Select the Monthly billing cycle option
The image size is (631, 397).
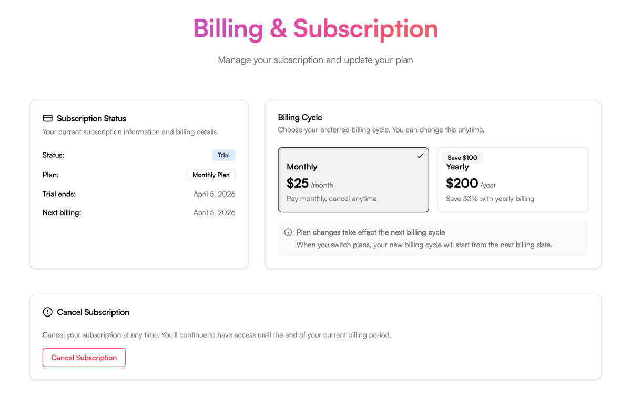(x=353, y=180)
